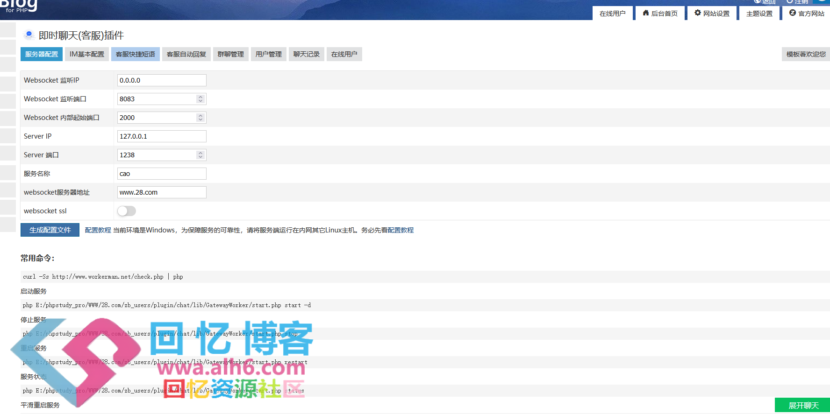The width and height of the screenshot is (830, 414).
Task: Focus the Websocket 监听端口 field showing 8083
Action: tap(162, 99)
